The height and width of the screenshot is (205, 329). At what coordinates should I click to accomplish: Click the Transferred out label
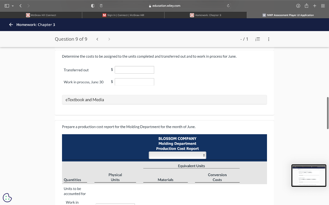pyautogui.click(x=76, y=70)
